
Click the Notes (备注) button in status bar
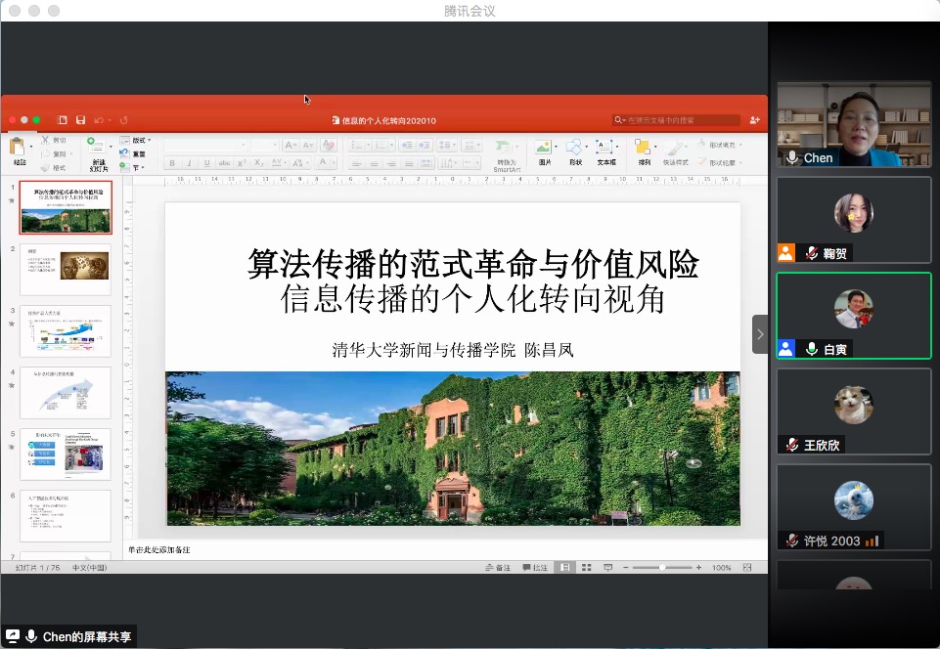click(498, 567)
